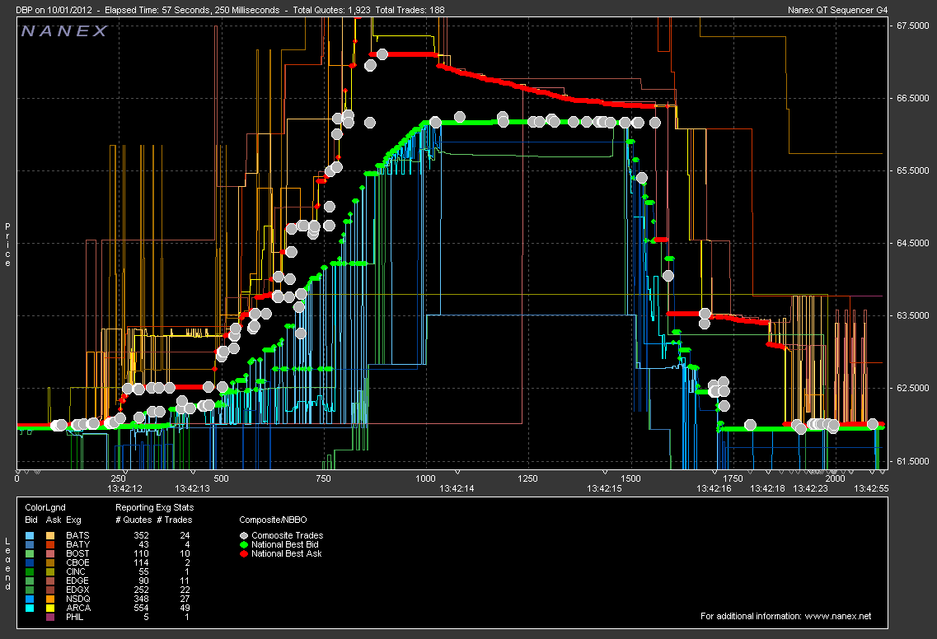Click the DBP on 10/01/2012 chart title
Screen dimensions: 937x639
(53, 10)
